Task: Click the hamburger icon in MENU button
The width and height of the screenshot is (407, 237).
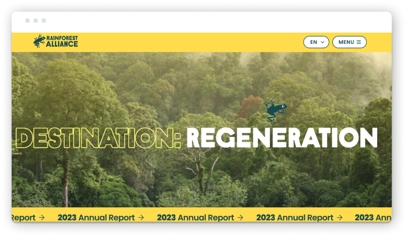Action: click(x=359, y=42)
